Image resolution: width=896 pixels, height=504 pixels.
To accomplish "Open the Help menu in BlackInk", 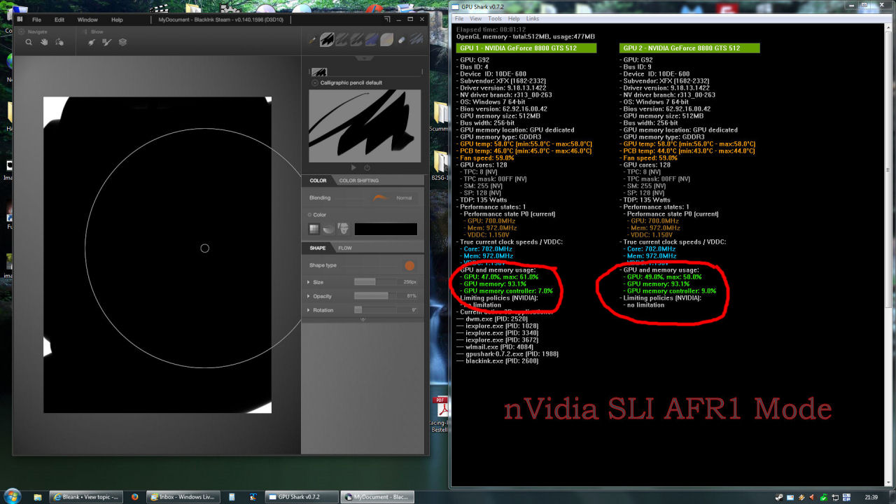I will 117,20.
